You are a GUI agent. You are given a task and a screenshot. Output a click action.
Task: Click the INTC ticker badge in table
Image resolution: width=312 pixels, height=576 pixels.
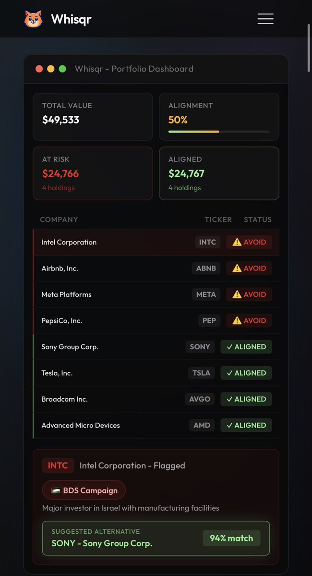click(x=208, y=242)
